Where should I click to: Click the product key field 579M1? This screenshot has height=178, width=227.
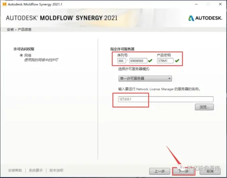(x=164, y=61)
